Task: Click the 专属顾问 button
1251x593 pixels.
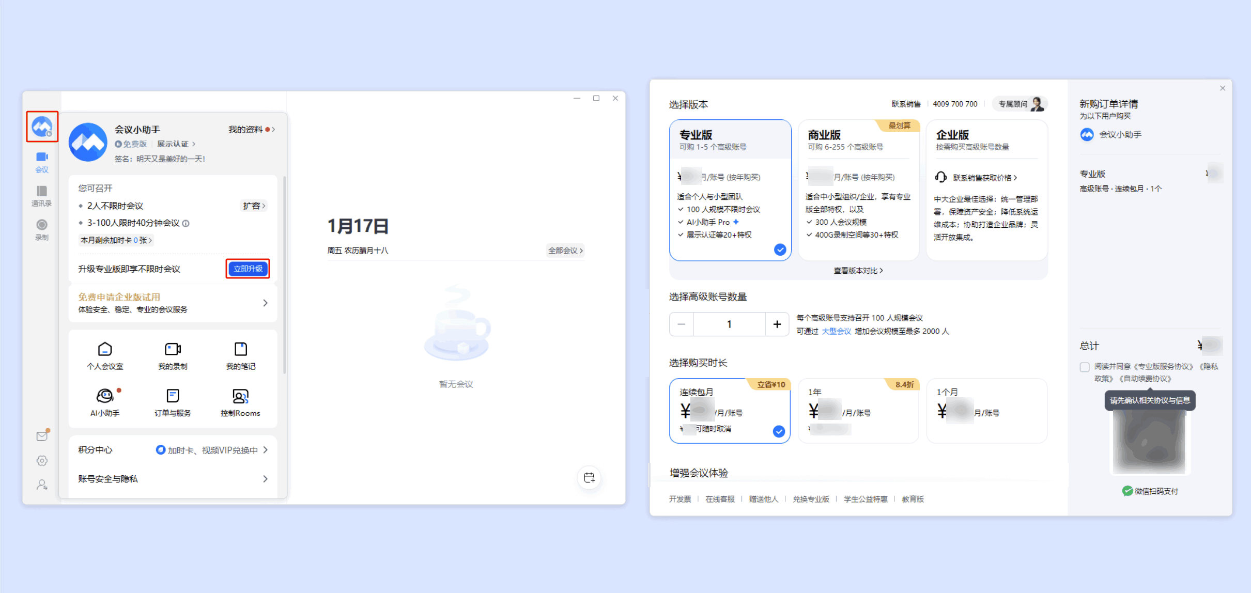Action: pyautogui.click(x=1020, y=104)
